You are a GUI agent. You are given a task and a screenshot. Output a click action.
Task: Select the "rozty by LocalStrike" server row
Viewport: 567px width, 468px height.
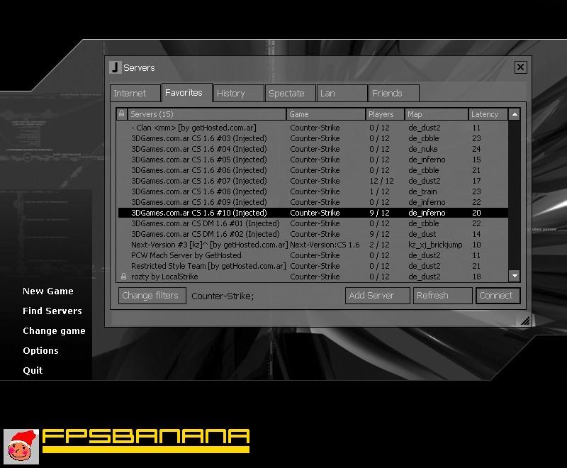click(x=313, y=277)
